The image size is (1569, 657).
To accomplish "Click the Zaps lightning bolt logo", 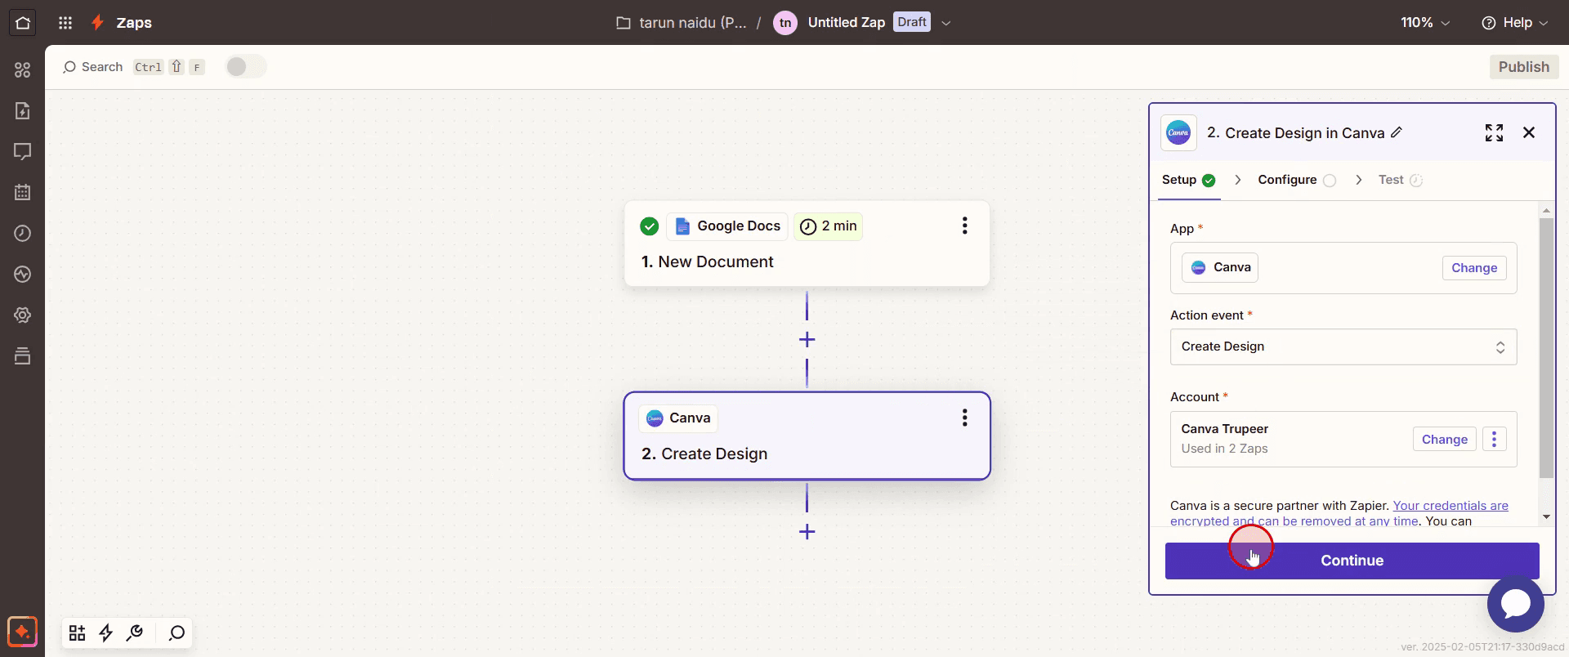I will [97, 23].
